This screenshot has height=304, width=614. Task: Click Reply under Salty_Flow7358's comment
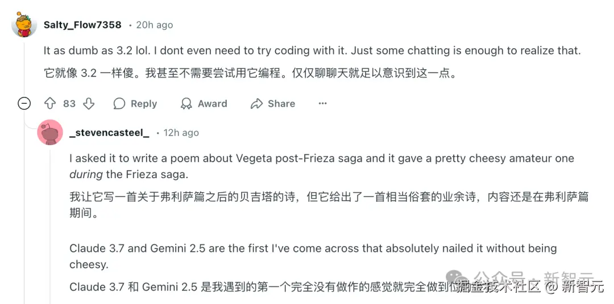(x=135, y=104)
